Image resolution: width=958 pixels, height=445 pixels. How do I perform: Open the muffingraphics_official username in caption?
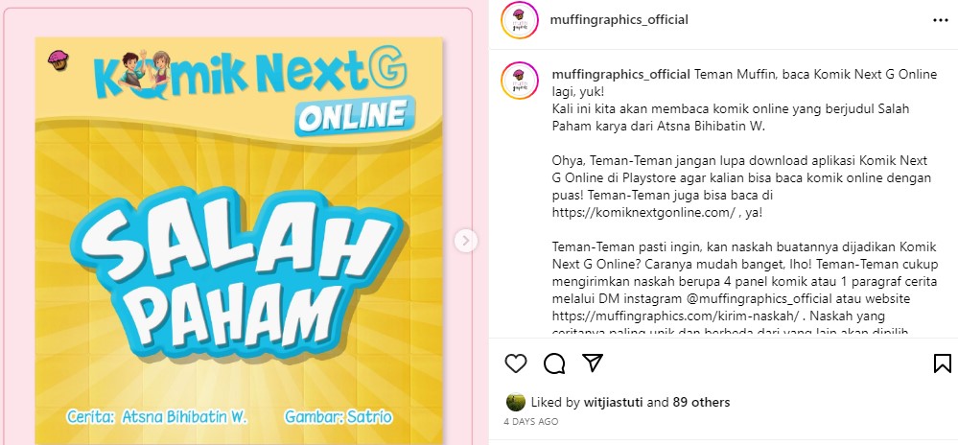[x=621, y=75]
